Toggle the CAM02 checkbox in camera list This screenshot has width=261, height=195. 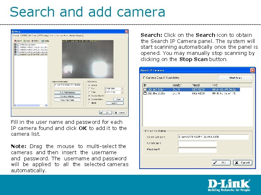point(16,47)
